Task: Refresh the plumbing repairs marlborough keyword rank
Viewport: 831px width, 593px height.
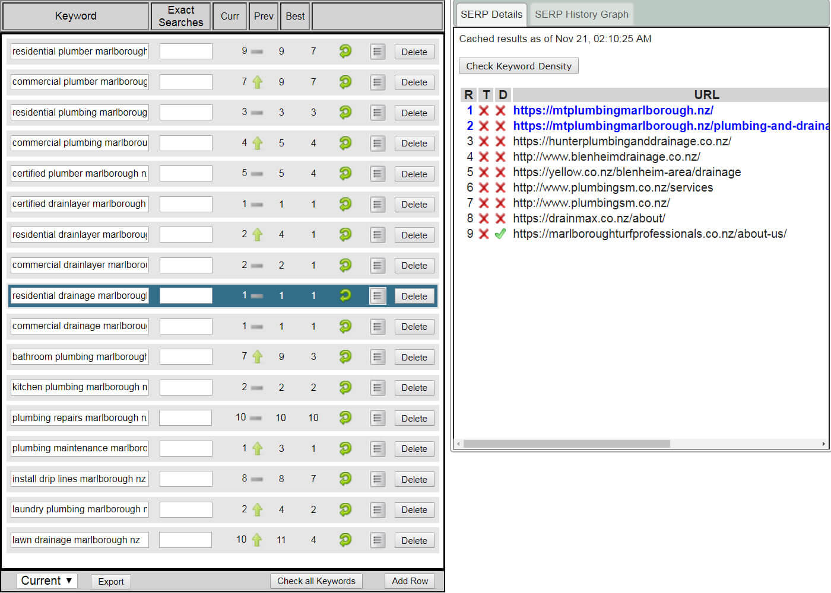Action: point(345,418)
